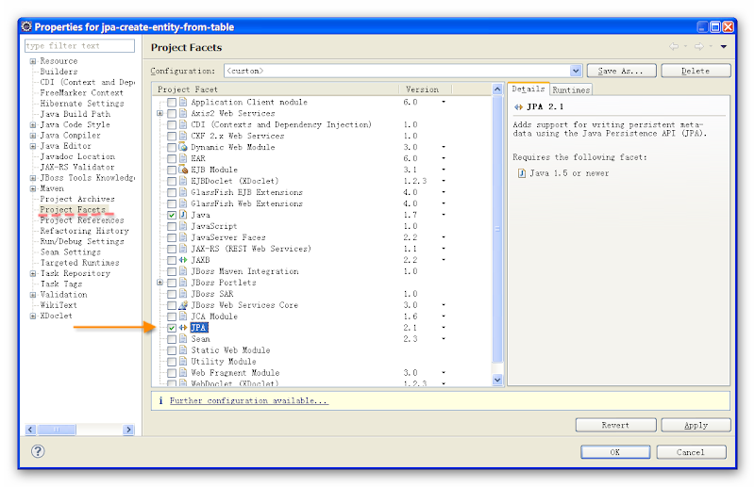This screenshot has width=755, height=487.
Task: Click the info icon beside Further configuration
Action: click(160, 400)
